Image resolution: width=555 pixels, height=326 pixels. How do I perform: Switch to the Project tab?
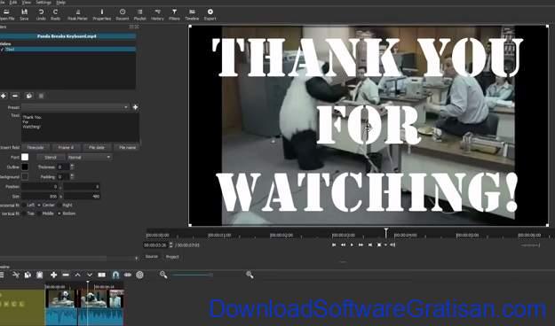172,257
